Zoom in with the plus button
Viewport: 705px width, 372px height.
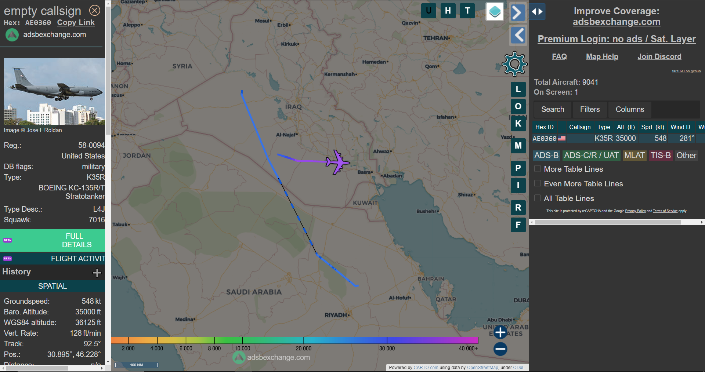click(x=500, y=332)
